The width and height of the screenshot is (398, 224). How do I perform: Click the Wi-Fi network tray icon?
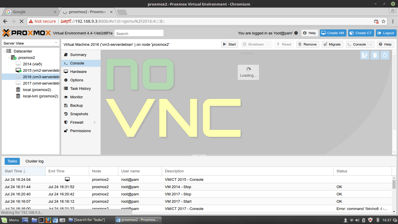point(352,220)
